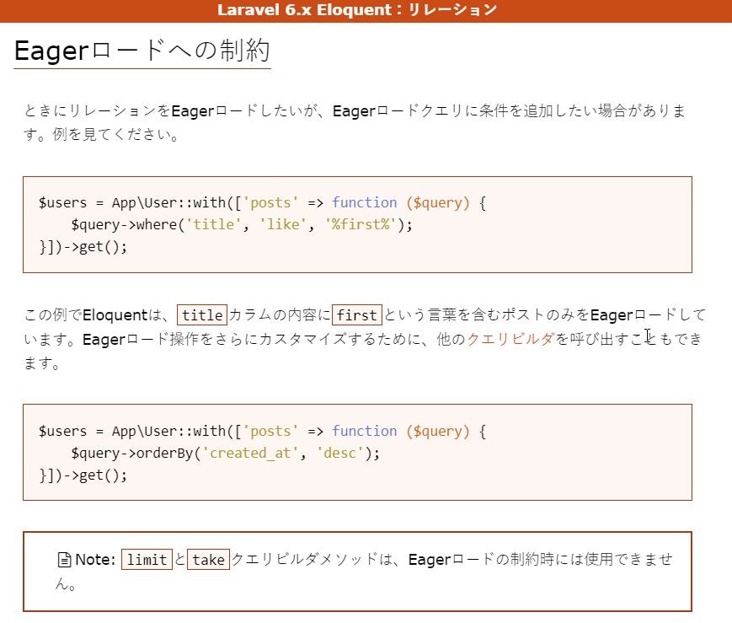Image resolution: width=732 pixels, height=623 pixels.
Task: Click 'posts' string in the second code block
Action: pos(270,431)
